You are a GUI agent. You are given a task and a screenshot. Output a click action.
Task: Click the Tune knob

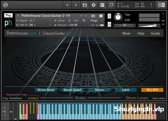(118, 17)
